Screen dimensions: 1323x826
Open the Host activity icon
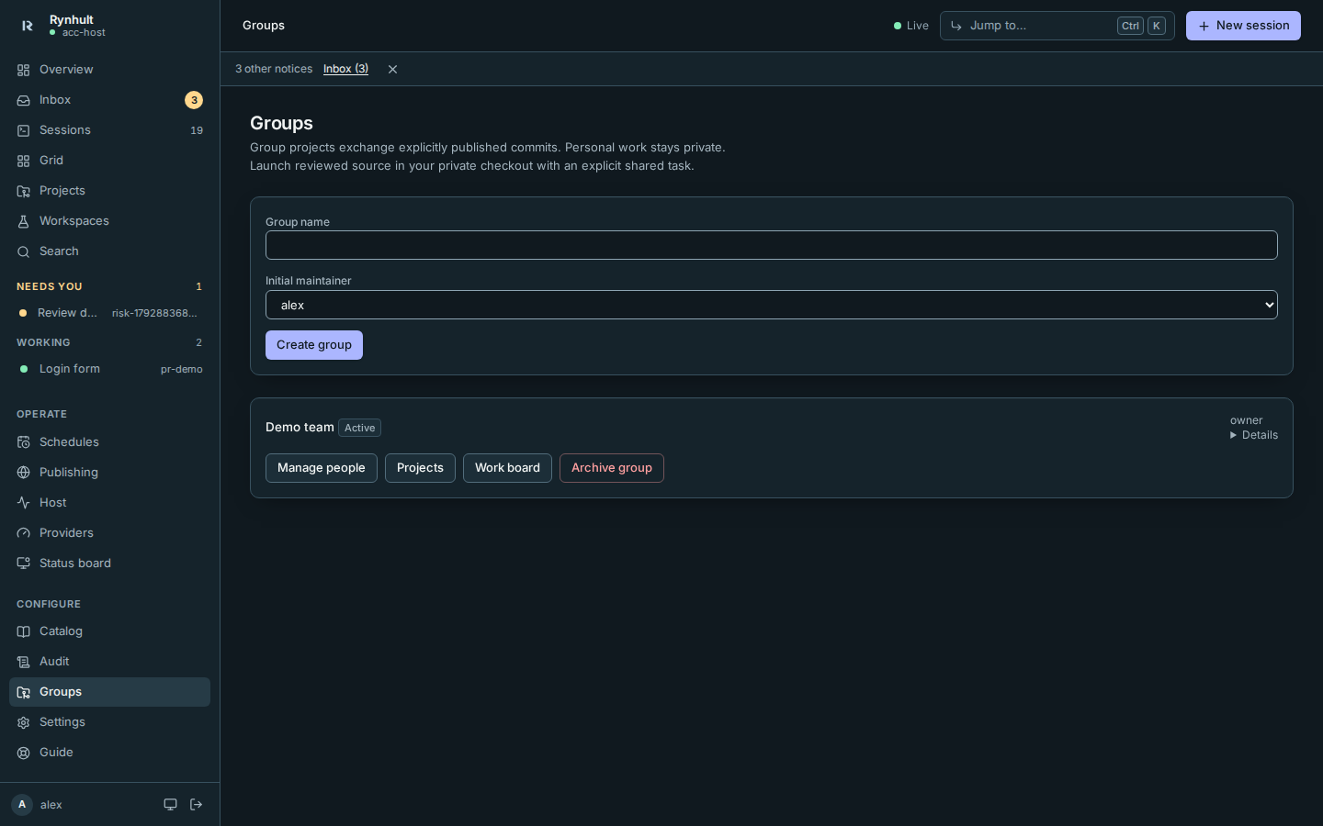click(x=24, y=503)
